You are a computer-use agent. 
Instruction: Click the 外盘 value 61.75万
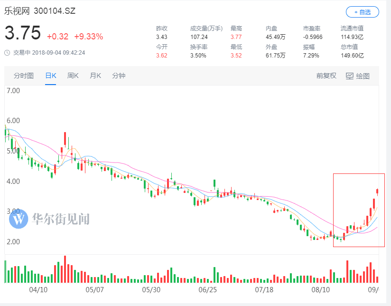276,56
